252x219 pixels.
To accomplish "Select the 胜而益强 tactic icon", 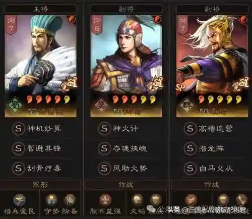I will click(x=105, y=200).
